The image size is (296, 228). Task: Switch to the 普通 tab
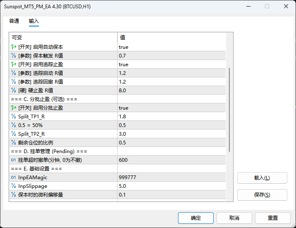pos(14,21)
